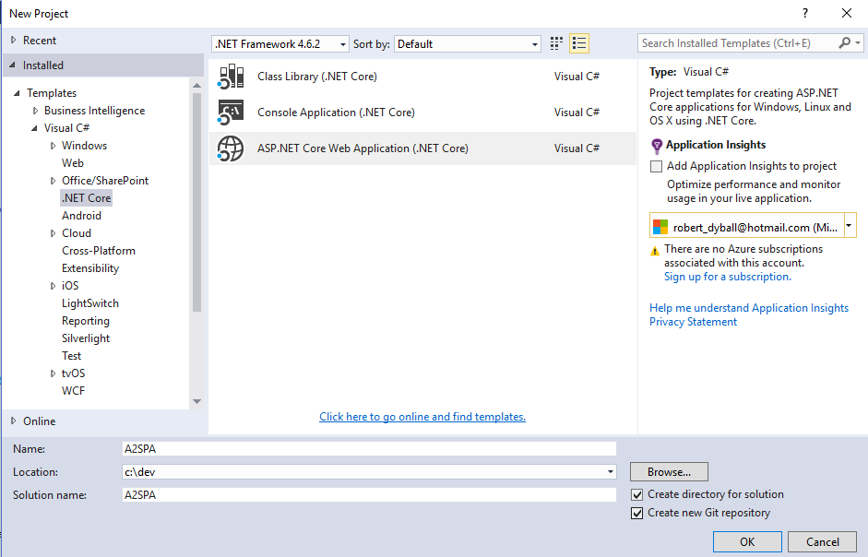
Task: Click the search magnifier icon
Action: pyautogui.click(x=844, y=42)
